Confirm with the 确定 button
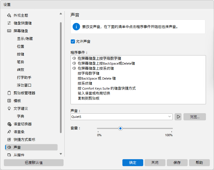The image size is (214, 170). [x=133, y=163]
